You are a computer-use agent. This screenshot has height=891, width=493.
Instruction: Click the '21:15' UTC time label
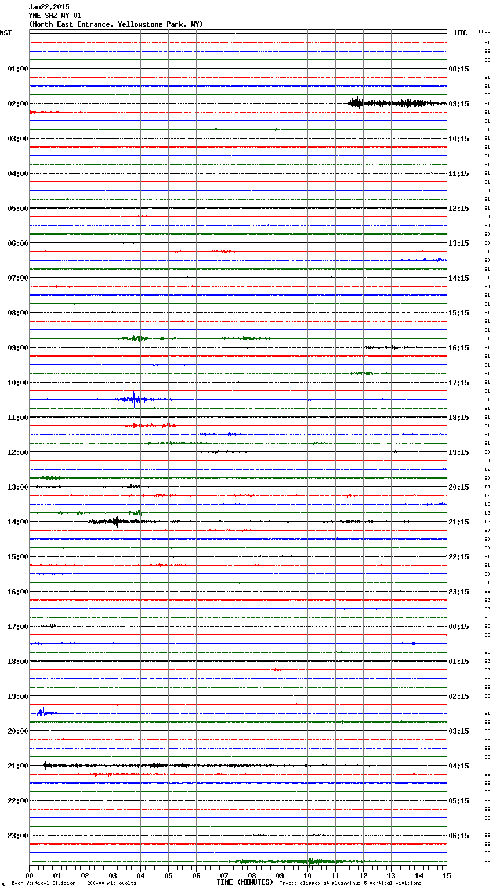[459, 522]
